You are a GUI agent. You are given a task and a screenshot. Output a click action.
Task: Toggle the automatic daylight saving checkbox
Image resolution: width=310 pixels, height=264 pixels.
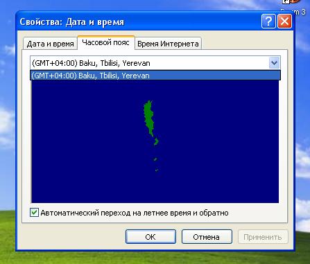(x=34, y=213)
